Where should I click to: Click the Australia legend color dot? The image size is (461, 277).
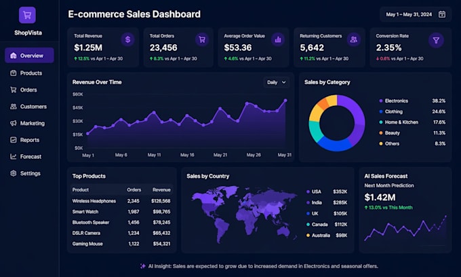[308, 235]
